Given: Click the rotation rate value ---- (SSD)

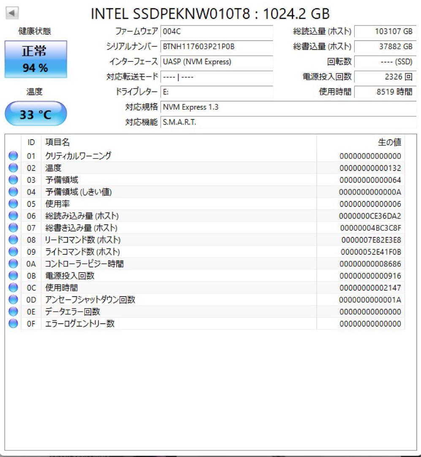Looking at the screenshot, I should point(385,62).
